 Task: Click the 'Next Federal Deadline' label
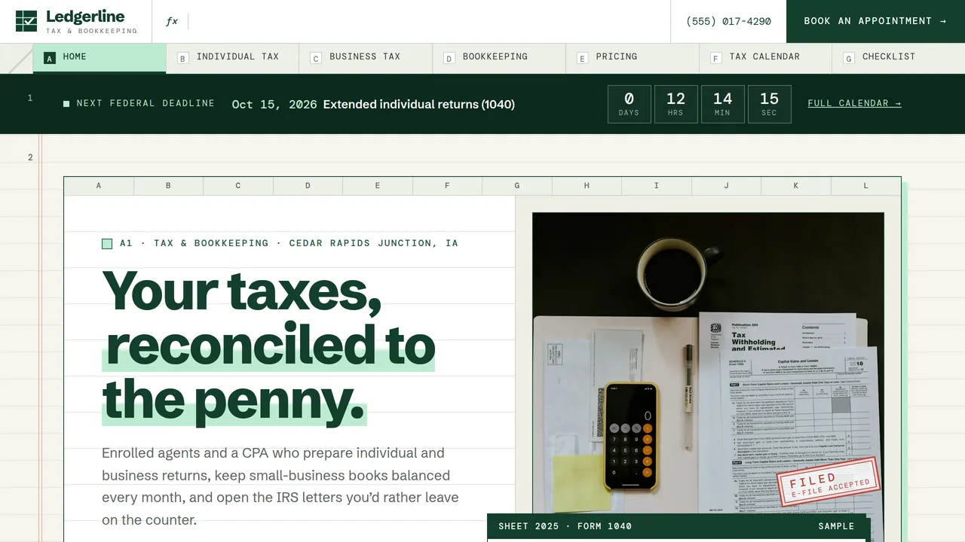146,103
